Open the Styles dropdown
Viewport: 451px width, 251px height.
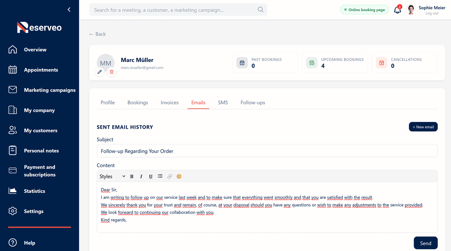(x=112, y=176)
